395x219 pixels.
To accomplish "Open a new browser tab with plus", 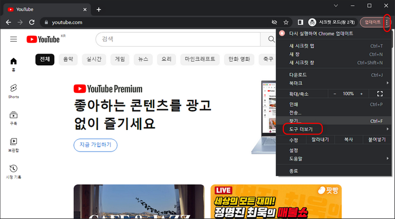I will pos(99,10).
